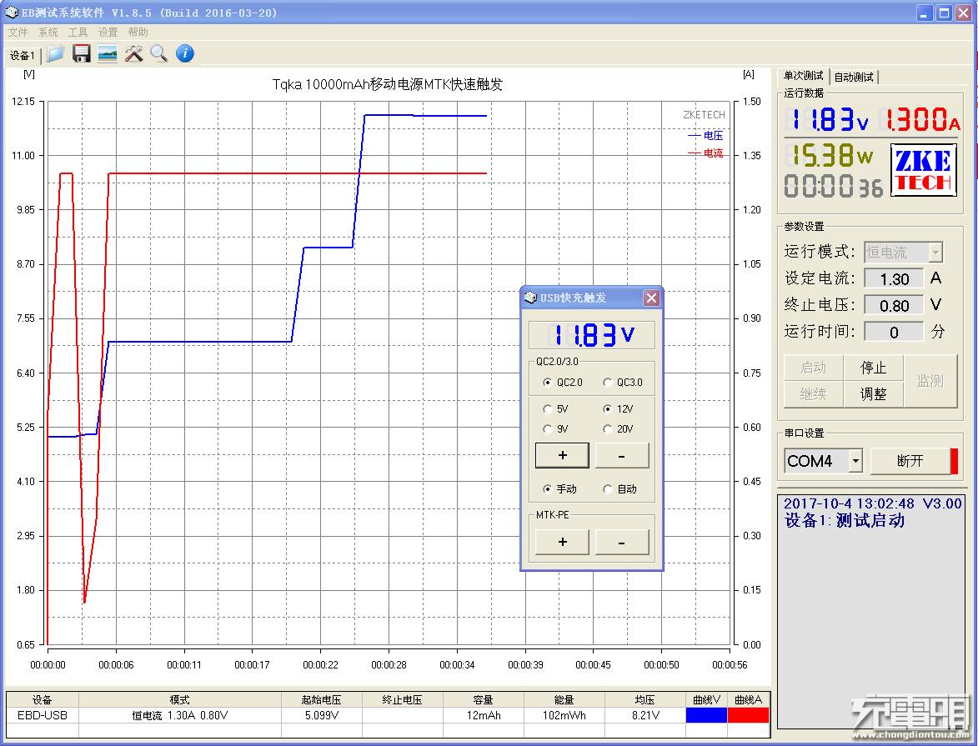This screenshot has height=746, width=978.
Task: Click the EBD-USB device table cell
Action: 43,715
